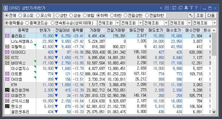The image size is (222, 119).
Task: Click scrollbar up arrow in the table
Action: click(x=214, y=30)
